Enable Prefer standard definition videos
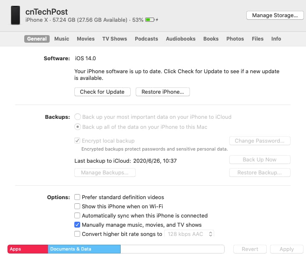The height and width of the screenshot is (256, 306). click(x=77, y=197)
